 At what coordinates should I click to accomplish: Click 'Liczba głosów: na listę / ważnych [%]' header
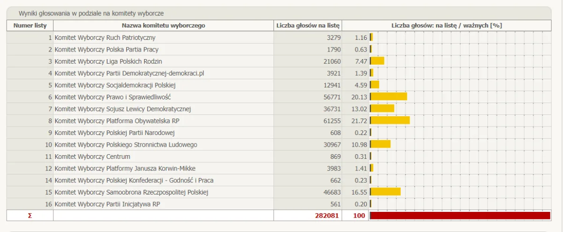[x=447, y=25]
